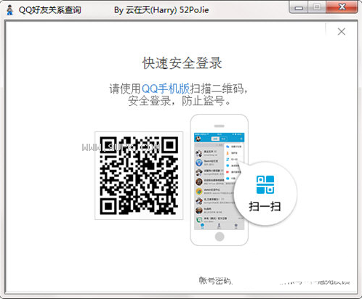The width and height of the screenshot is (362, 299).
Task: Minimize the QQ好友关系查询 window
Action: pyautogui.click(x=299, y=8)
